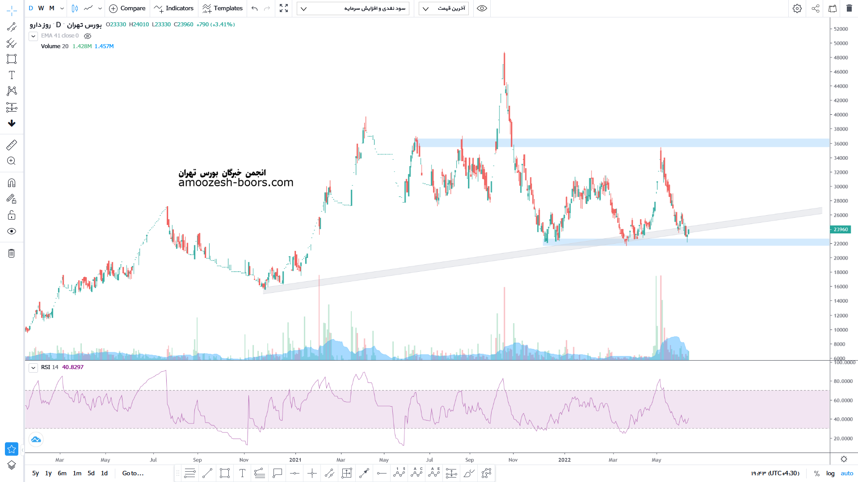Click the Go to... button

tap(133, 474)
